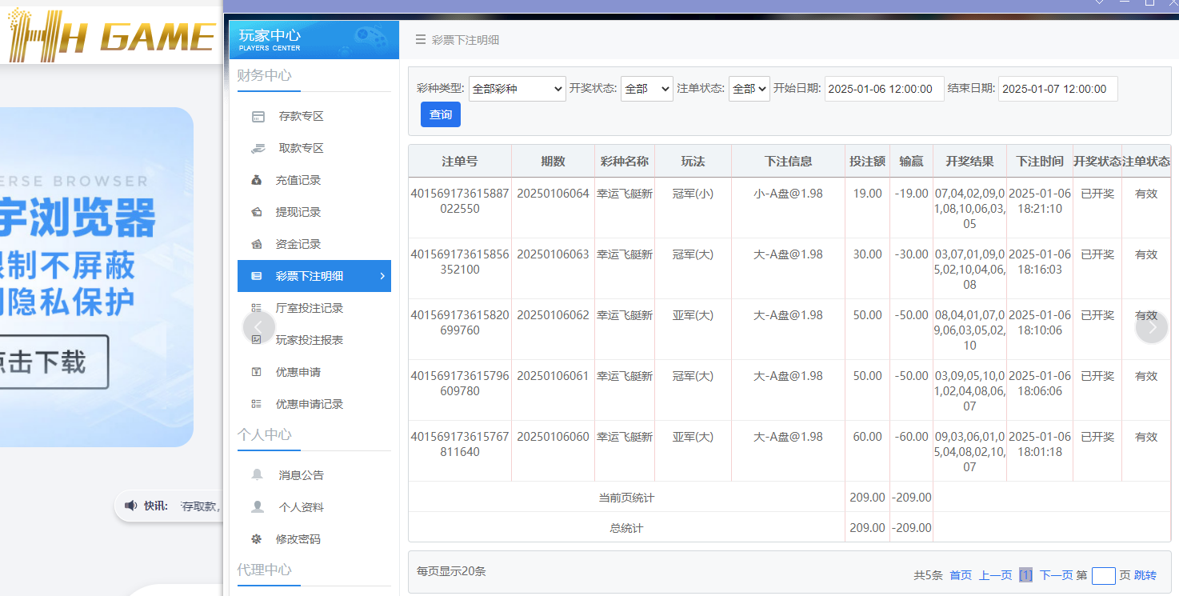
Task: Open the 充值记录 recharge records icon
Action: (258, 180)
